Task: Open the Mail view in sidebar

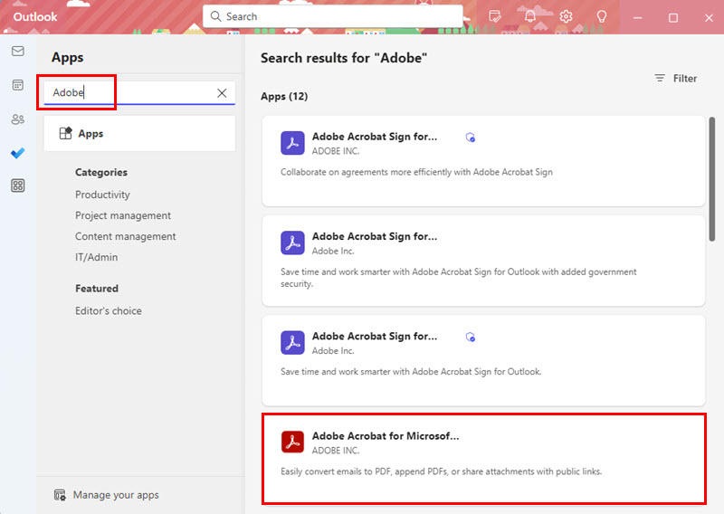Action: coord(18,51)
